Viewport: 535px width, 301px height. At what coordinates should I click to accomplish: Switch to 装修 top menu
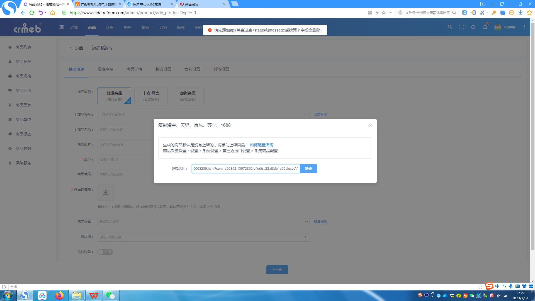point(181,27)
